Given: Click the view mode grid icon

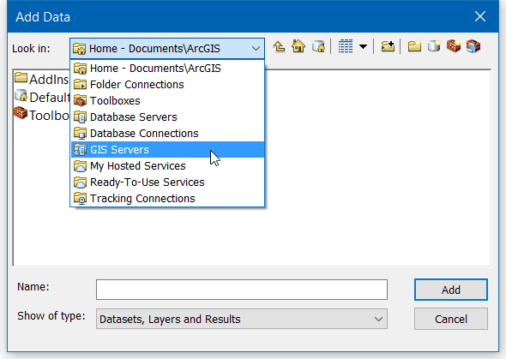Looking at the screenshot, I should coord(346,46).
